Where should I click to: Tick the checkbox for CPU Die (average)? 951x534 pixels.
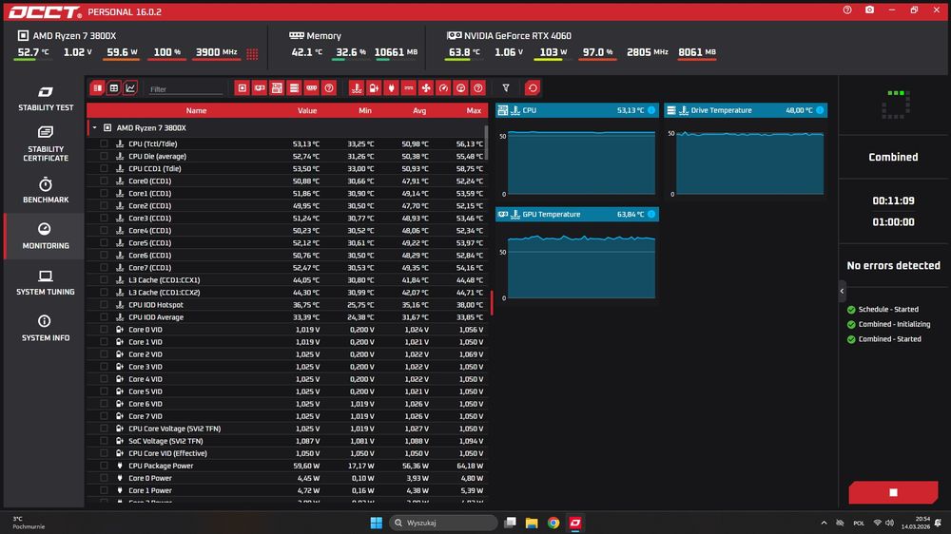coord(104,157)
